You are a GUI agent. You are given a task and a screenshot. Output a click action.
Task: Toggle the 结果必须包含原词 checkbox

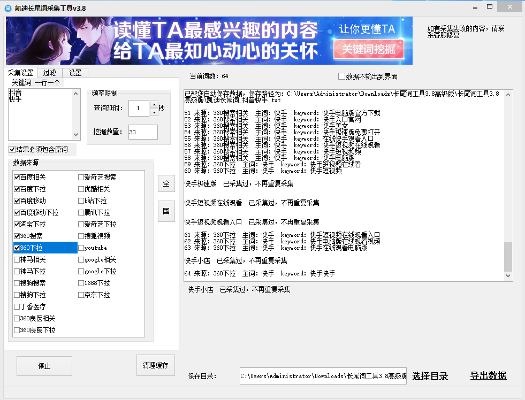pos(12,149)
